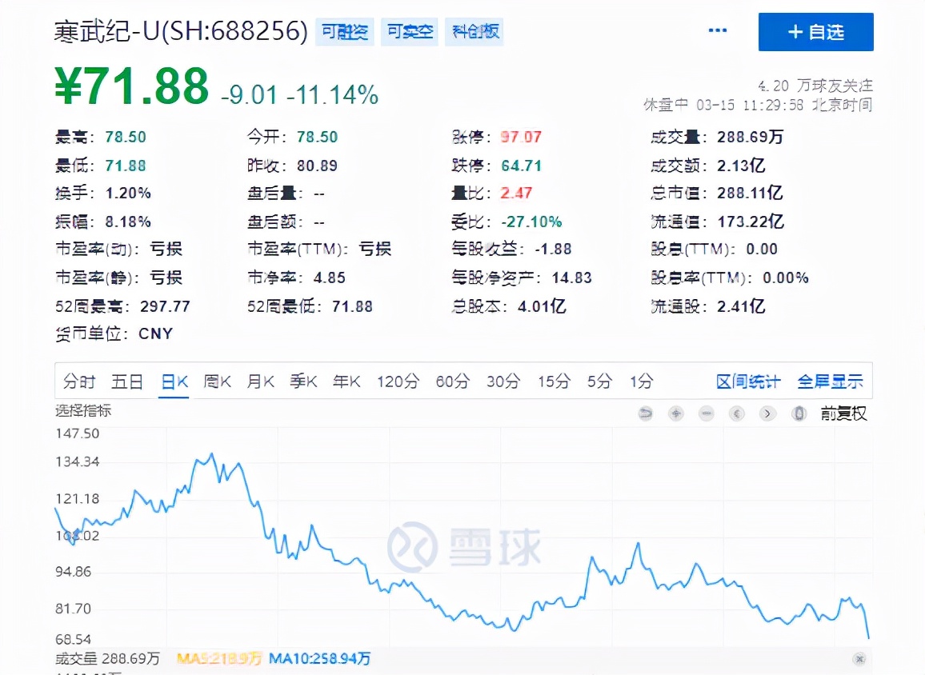Open the 选择指标 indicator selector
Viewport: 925px width, 675px height.
[x=83, y=411]
